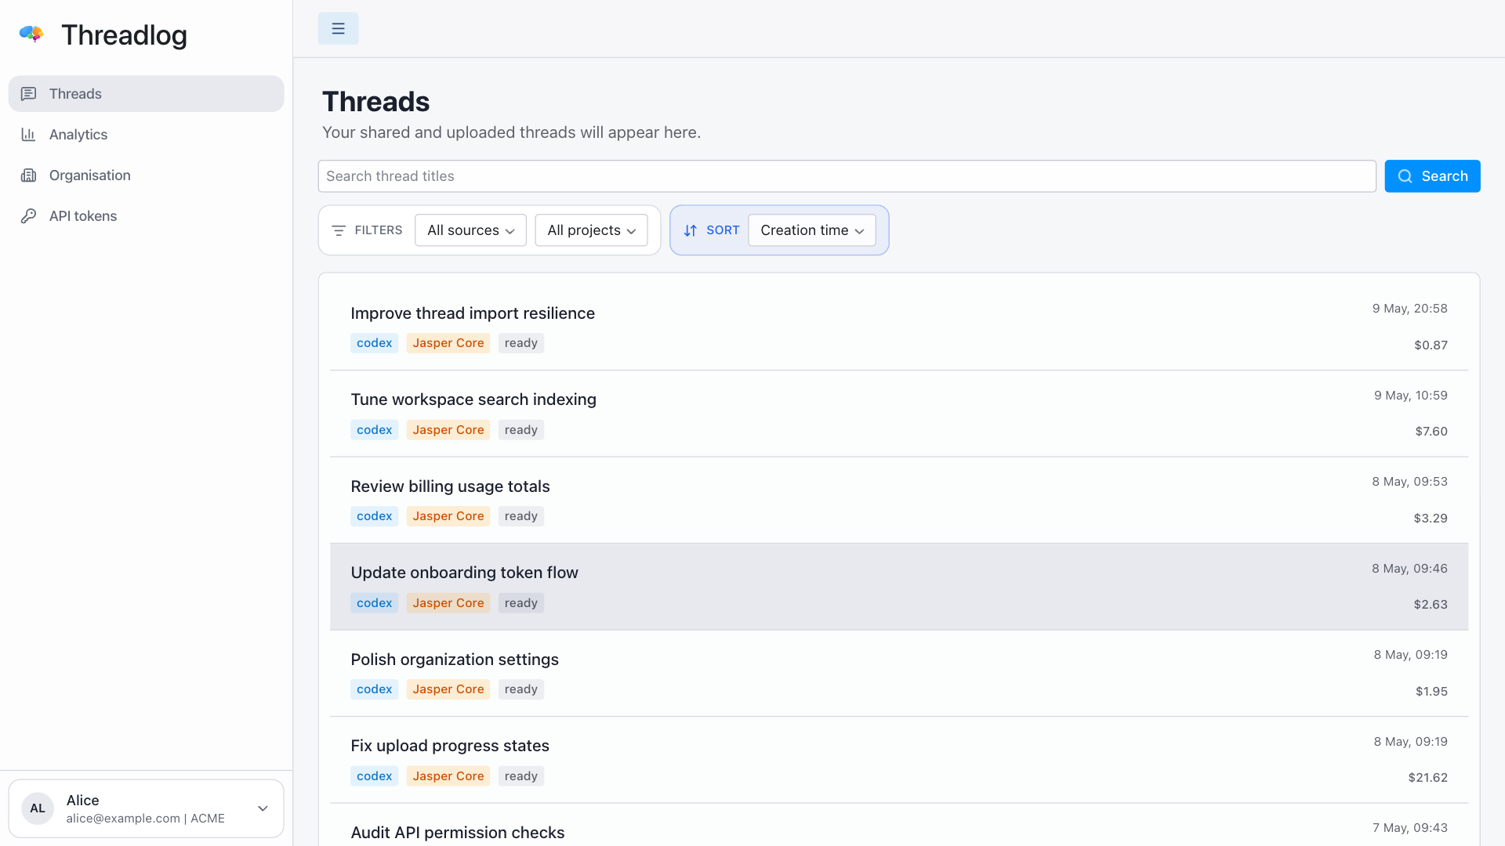The image size is (1505, 846).
Task: Toggle the sidebar with the hamburger icon
Action: pyautogui.click(x=338, y=29)
